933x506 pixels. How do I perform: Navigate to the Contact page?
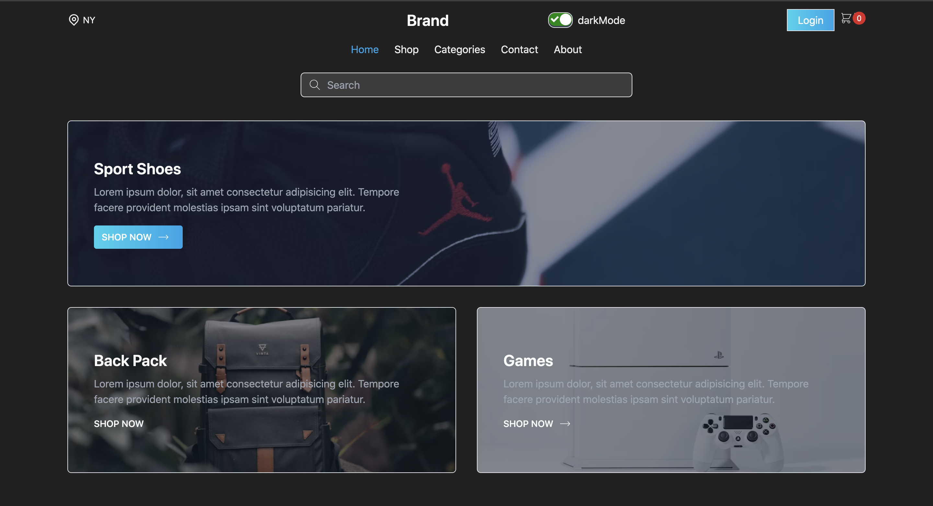pyautogui.click(x=519, y=50)
